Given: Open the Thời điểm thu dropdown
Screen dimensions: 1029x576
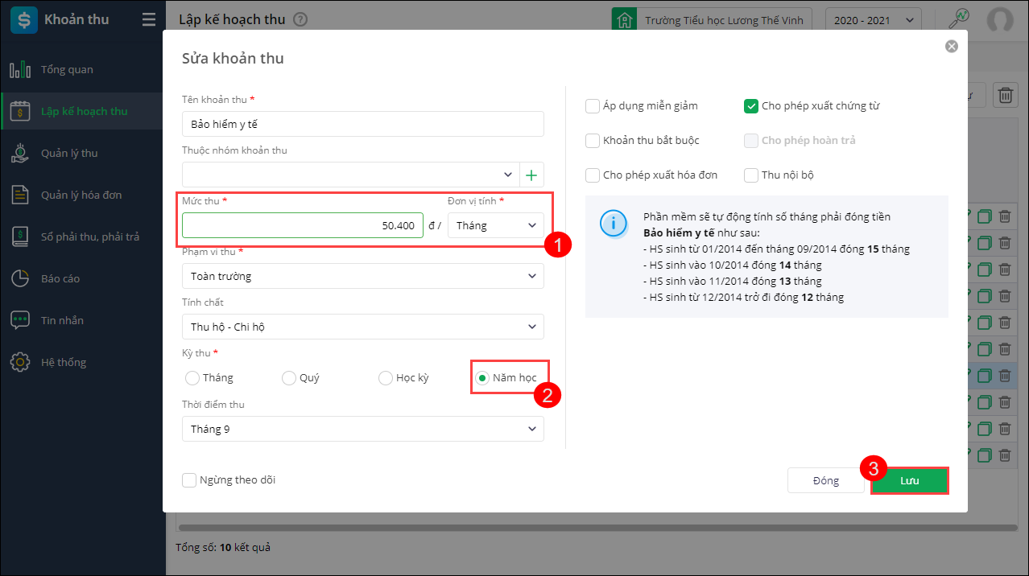Looking at the screenshot, I should pos(362,429).
